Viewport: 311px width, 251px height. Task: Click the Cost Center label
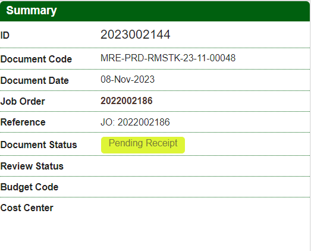click(27, 208)
